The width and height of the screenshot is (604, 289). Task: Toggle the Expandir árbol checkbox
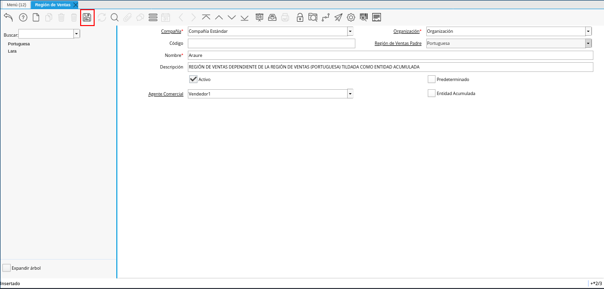(x=6, y=268)
